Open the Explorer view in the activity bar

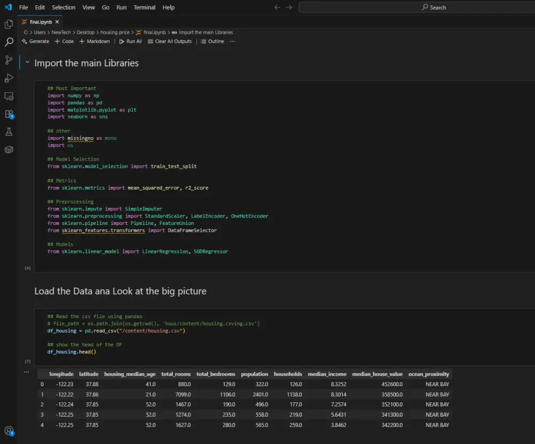tap(8, 25)
